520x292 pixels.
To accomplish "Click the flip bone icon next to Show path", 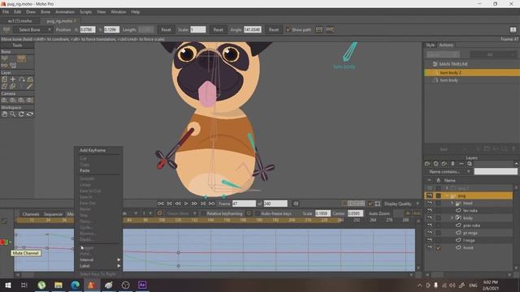I will [x=319, y=29].
